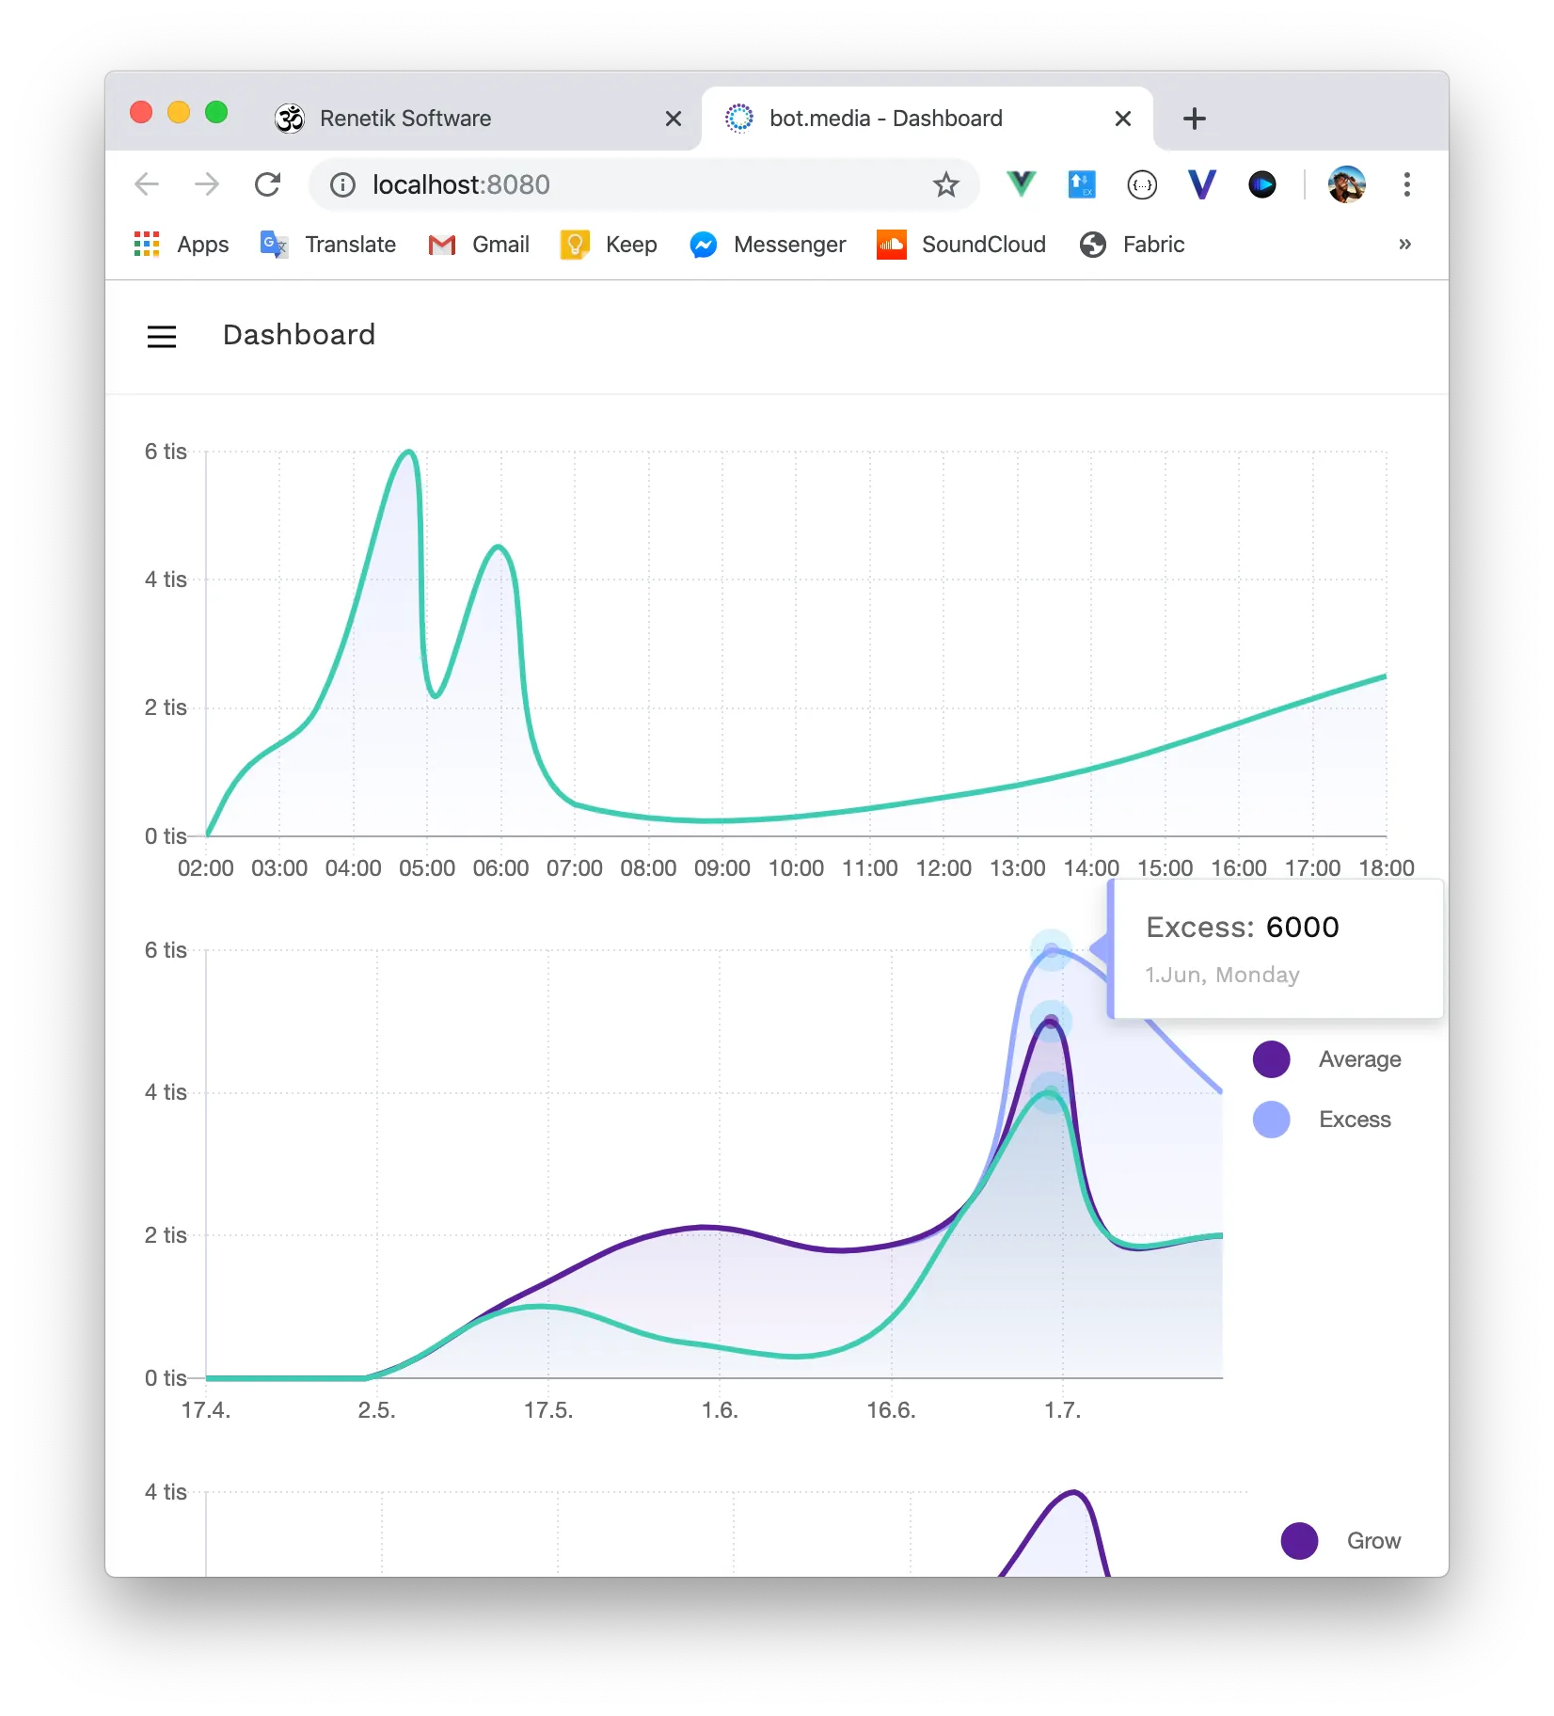Screen dimensions: 1554x1716
Task: Open the Chrome profile avatar
Action: coord(1347,184)
